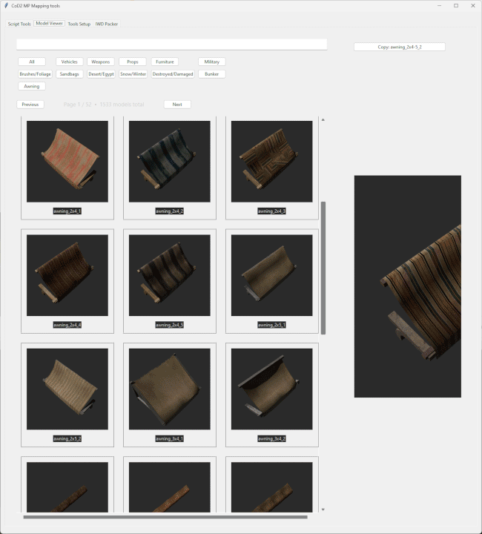Select the awning_3x4_2 thumbnail
Image resolution: width=482 pixels, height=534 pixels.
pos(271,389)
